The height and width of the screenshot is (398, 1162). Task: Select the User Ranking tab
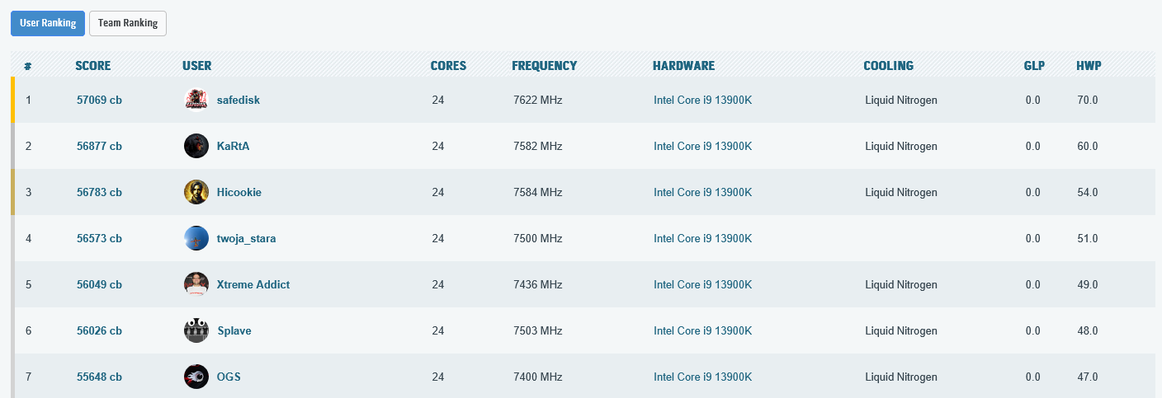[48, 23]
